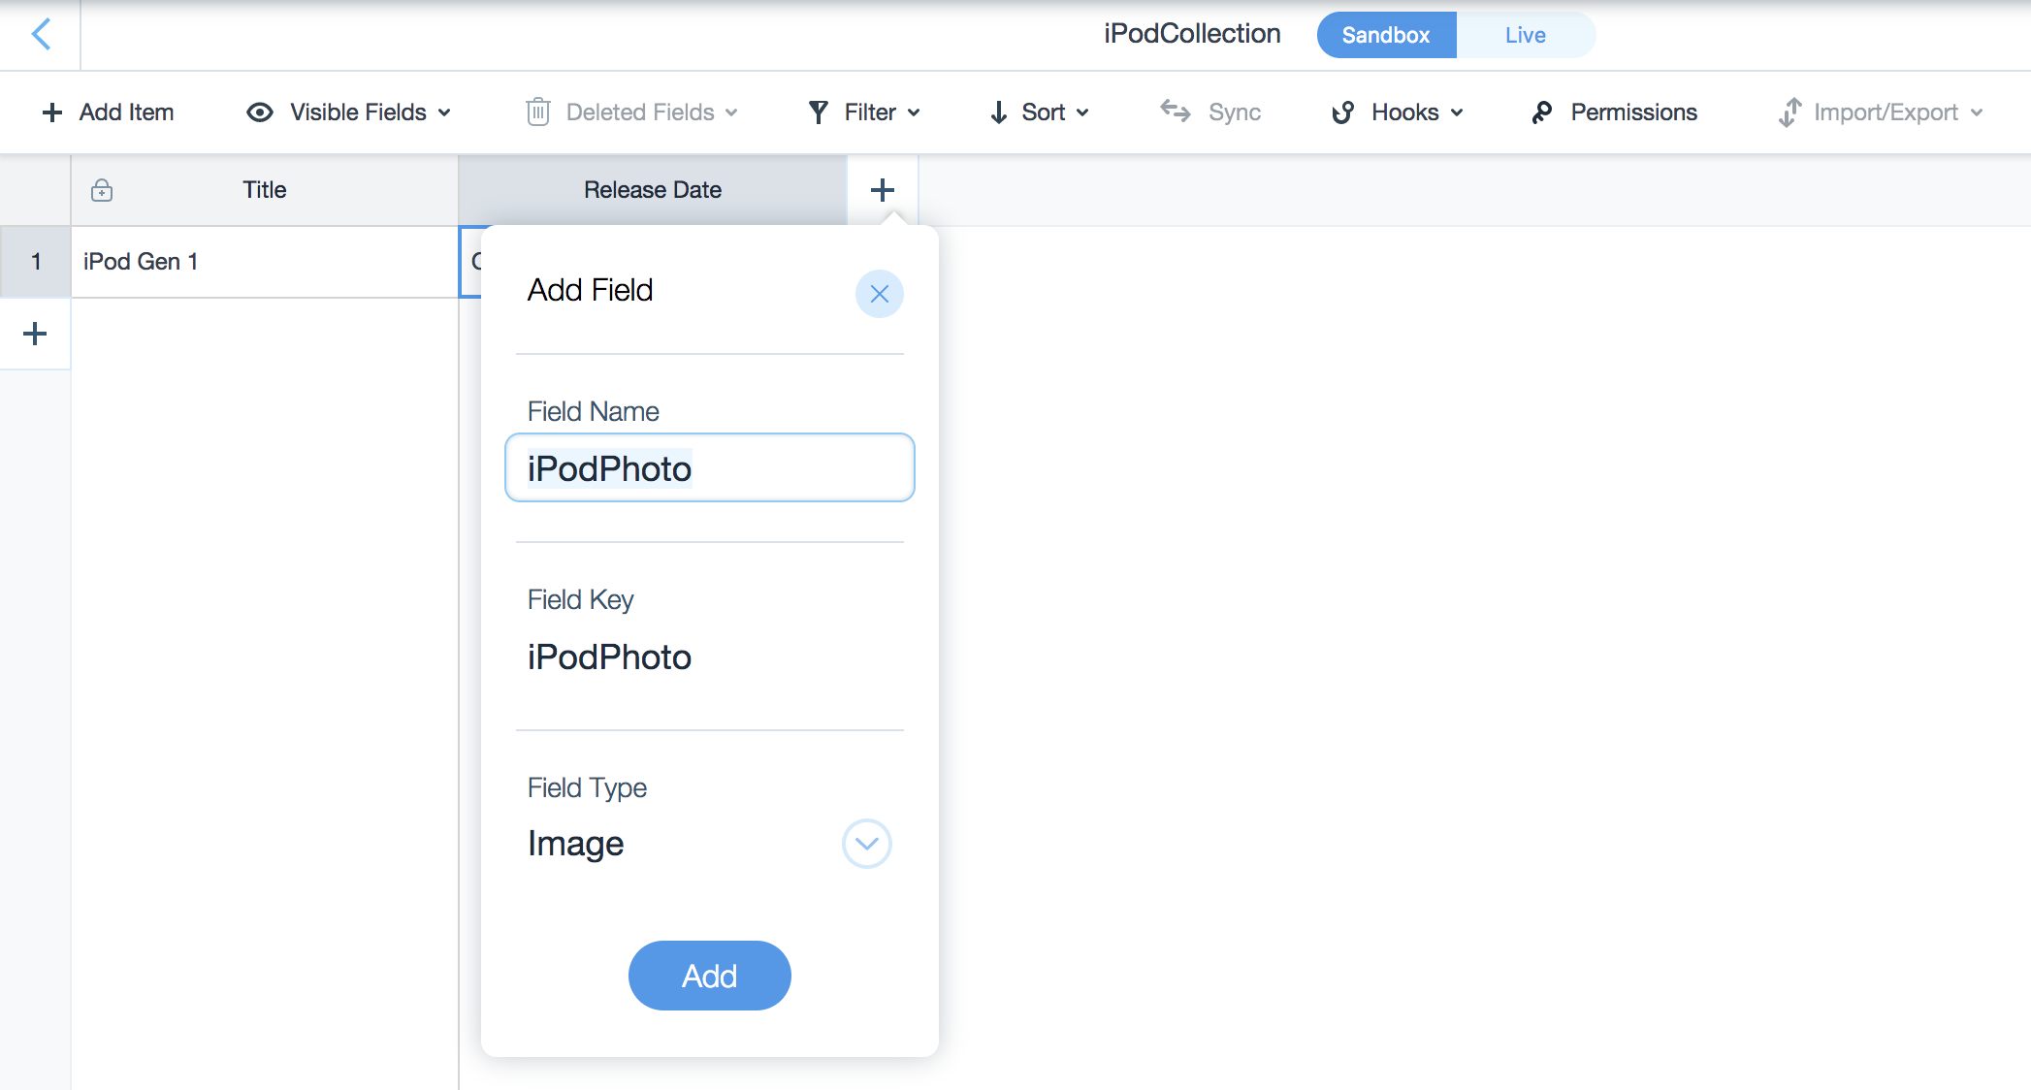Click the Field Name input box
The width and height of the screenshot is (2031, 1090).
(x=709, y=468)
